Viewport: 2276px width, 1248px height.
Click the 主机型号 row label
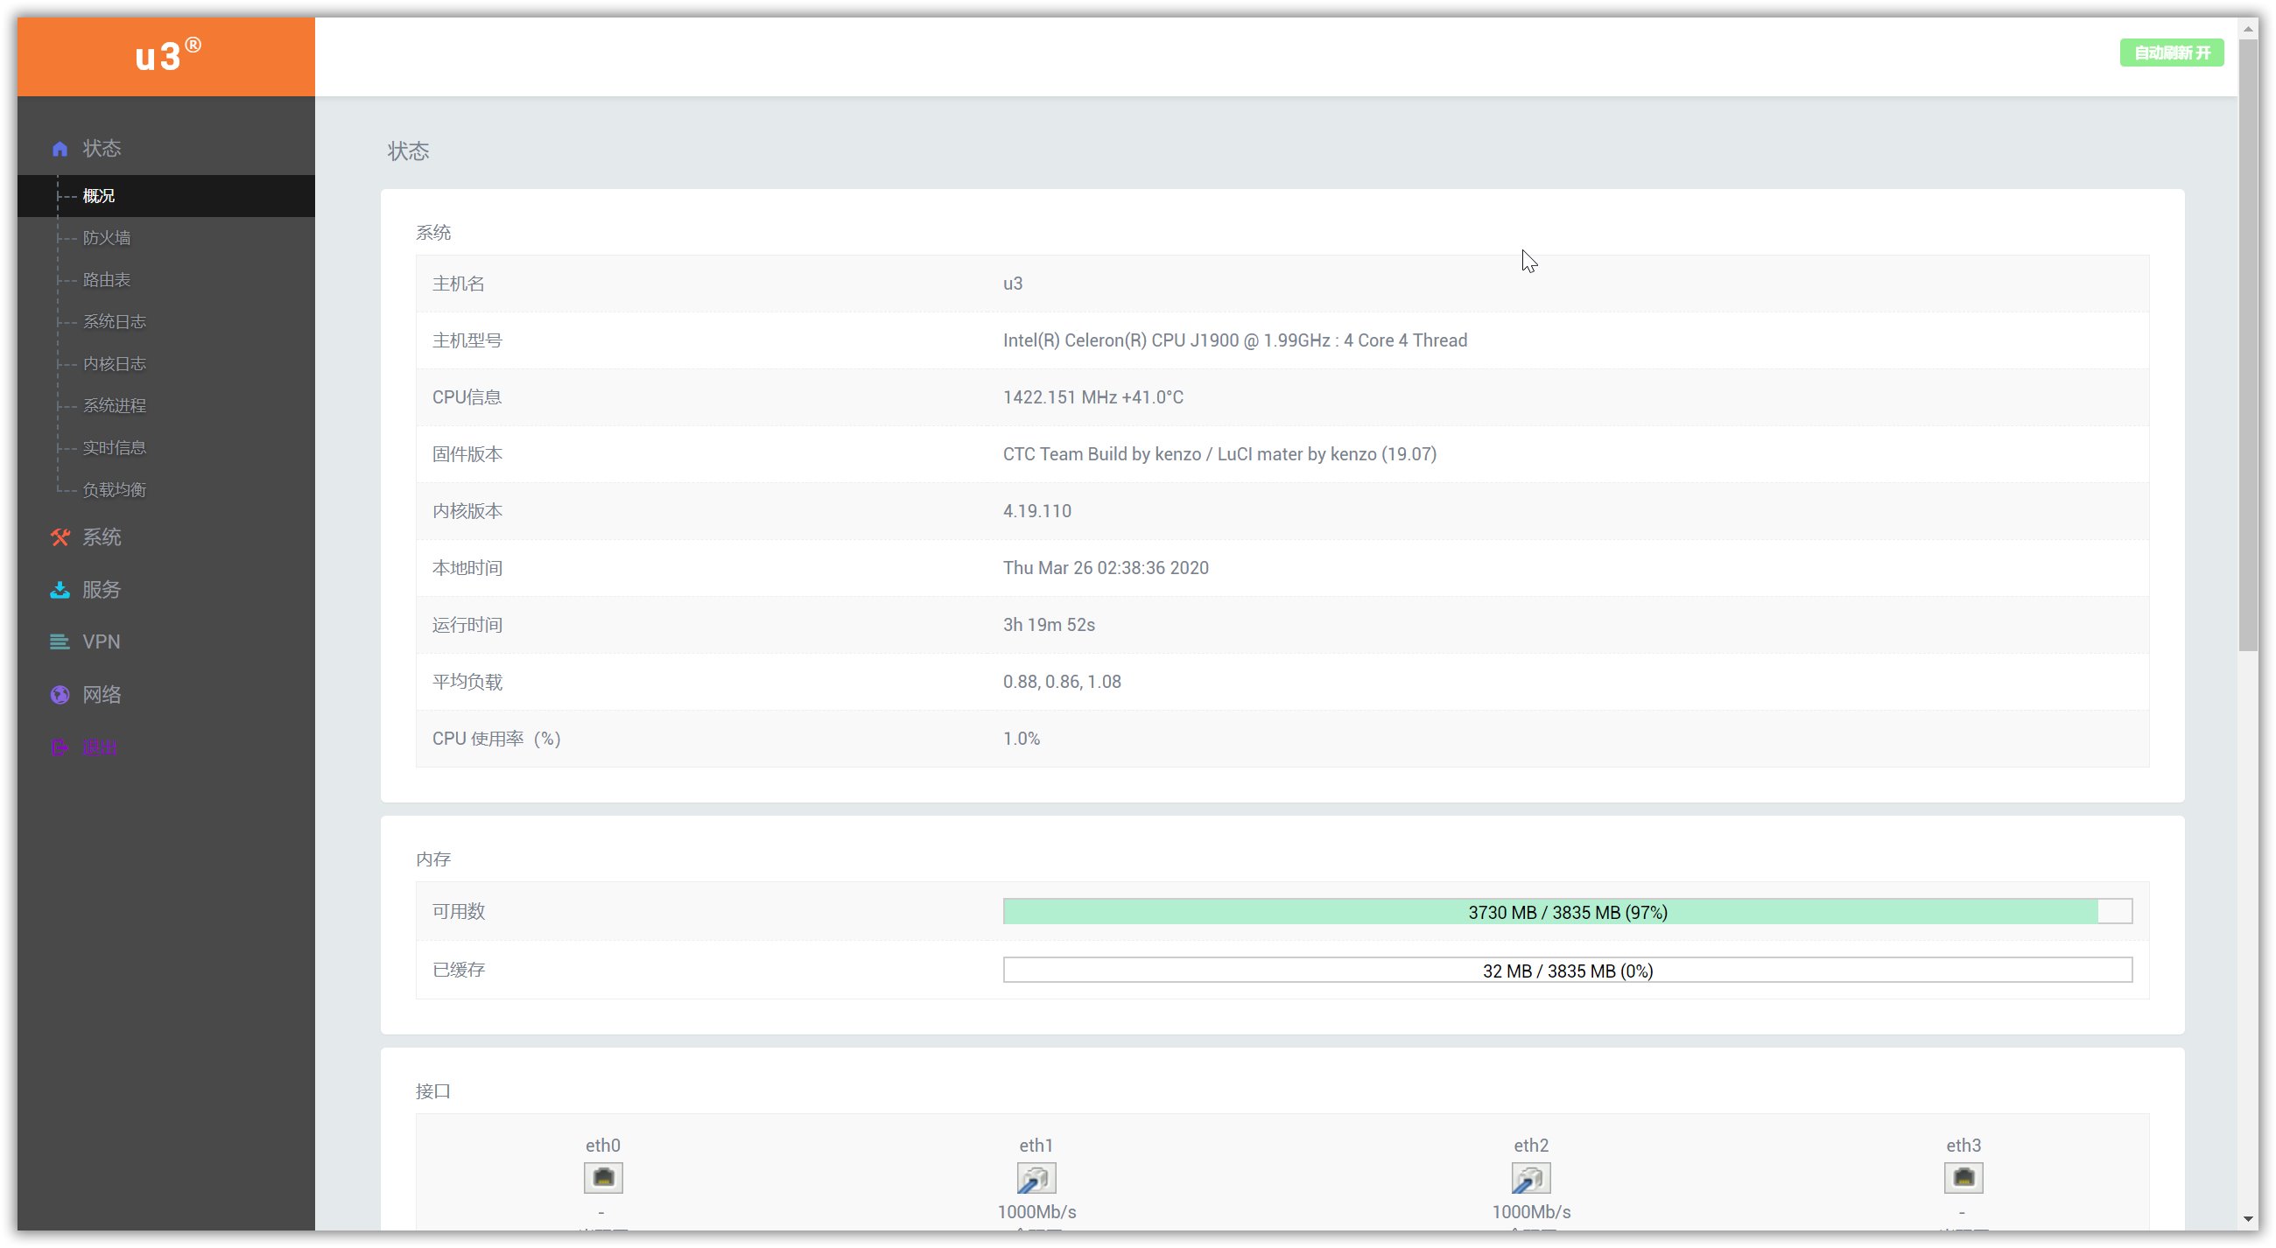coord(467,341)
